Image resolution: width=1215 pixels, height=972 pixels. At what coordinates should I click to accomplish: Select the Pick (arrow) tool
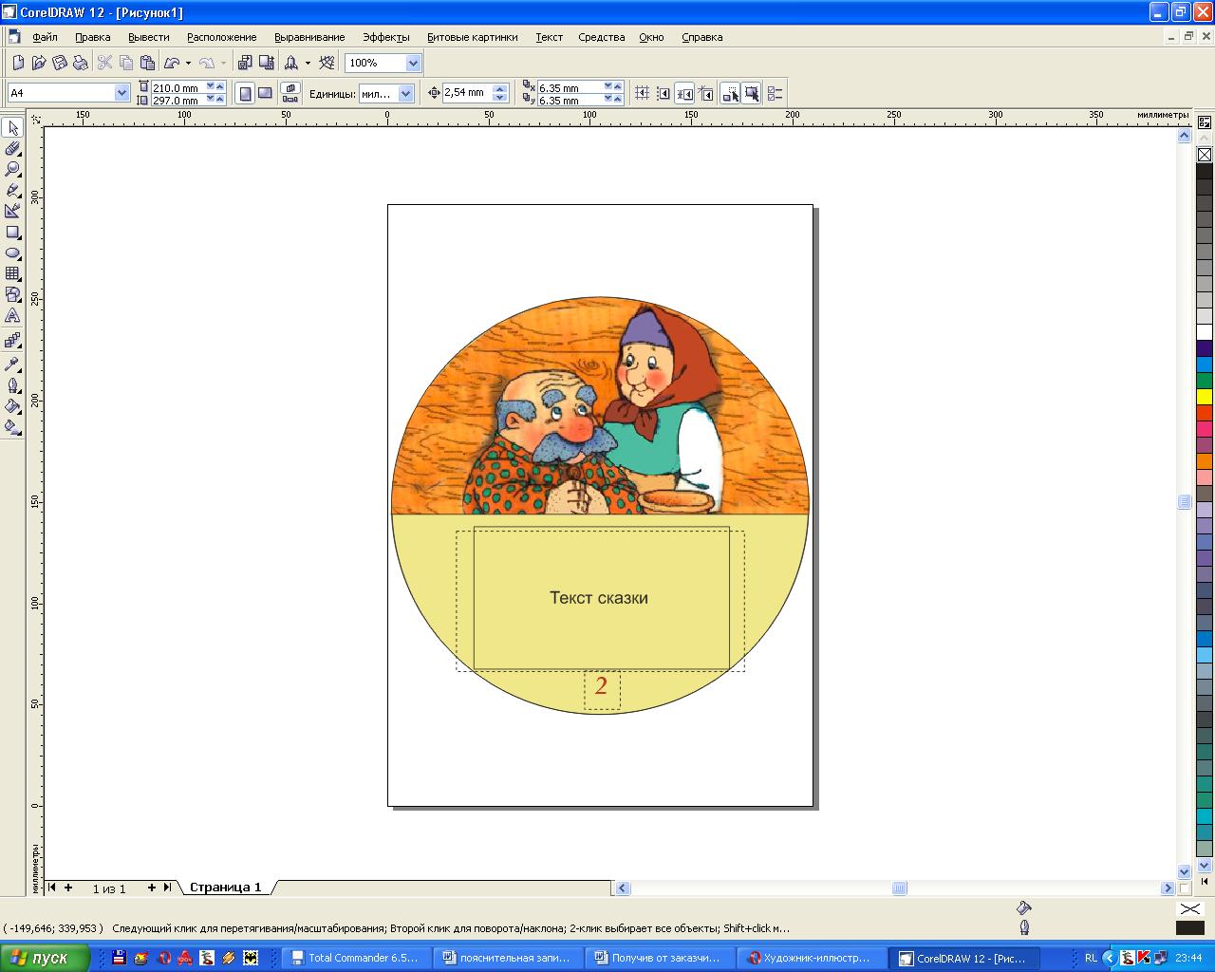point(12,127)
